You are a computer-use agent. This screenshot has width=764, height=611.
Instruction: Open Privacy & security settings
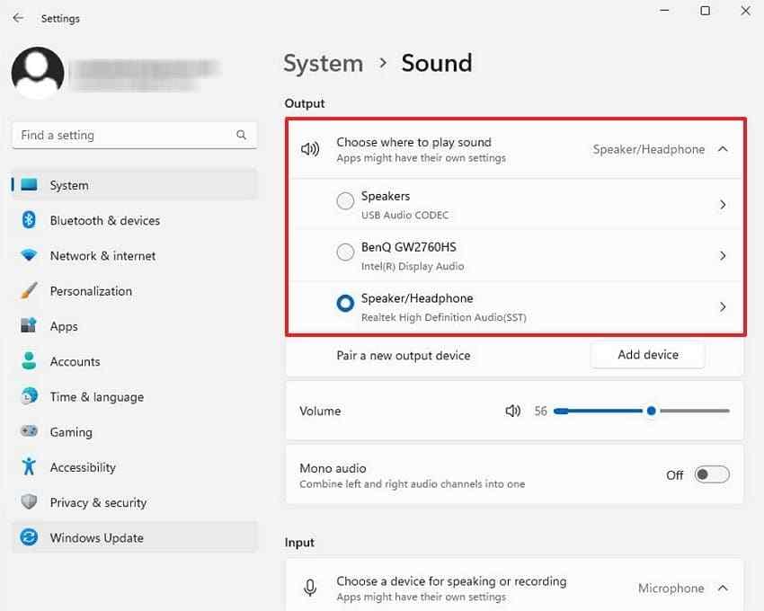coord(135,502)
